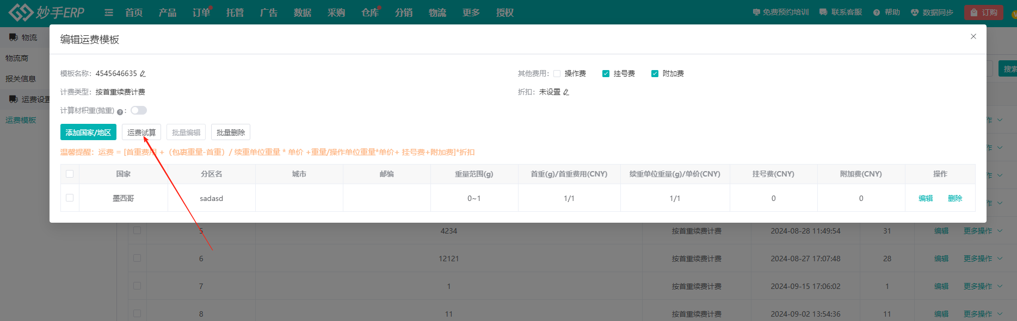Open the 首页 menu
Viewport: 1017px width, 321px height.
(x=134, y=12)
